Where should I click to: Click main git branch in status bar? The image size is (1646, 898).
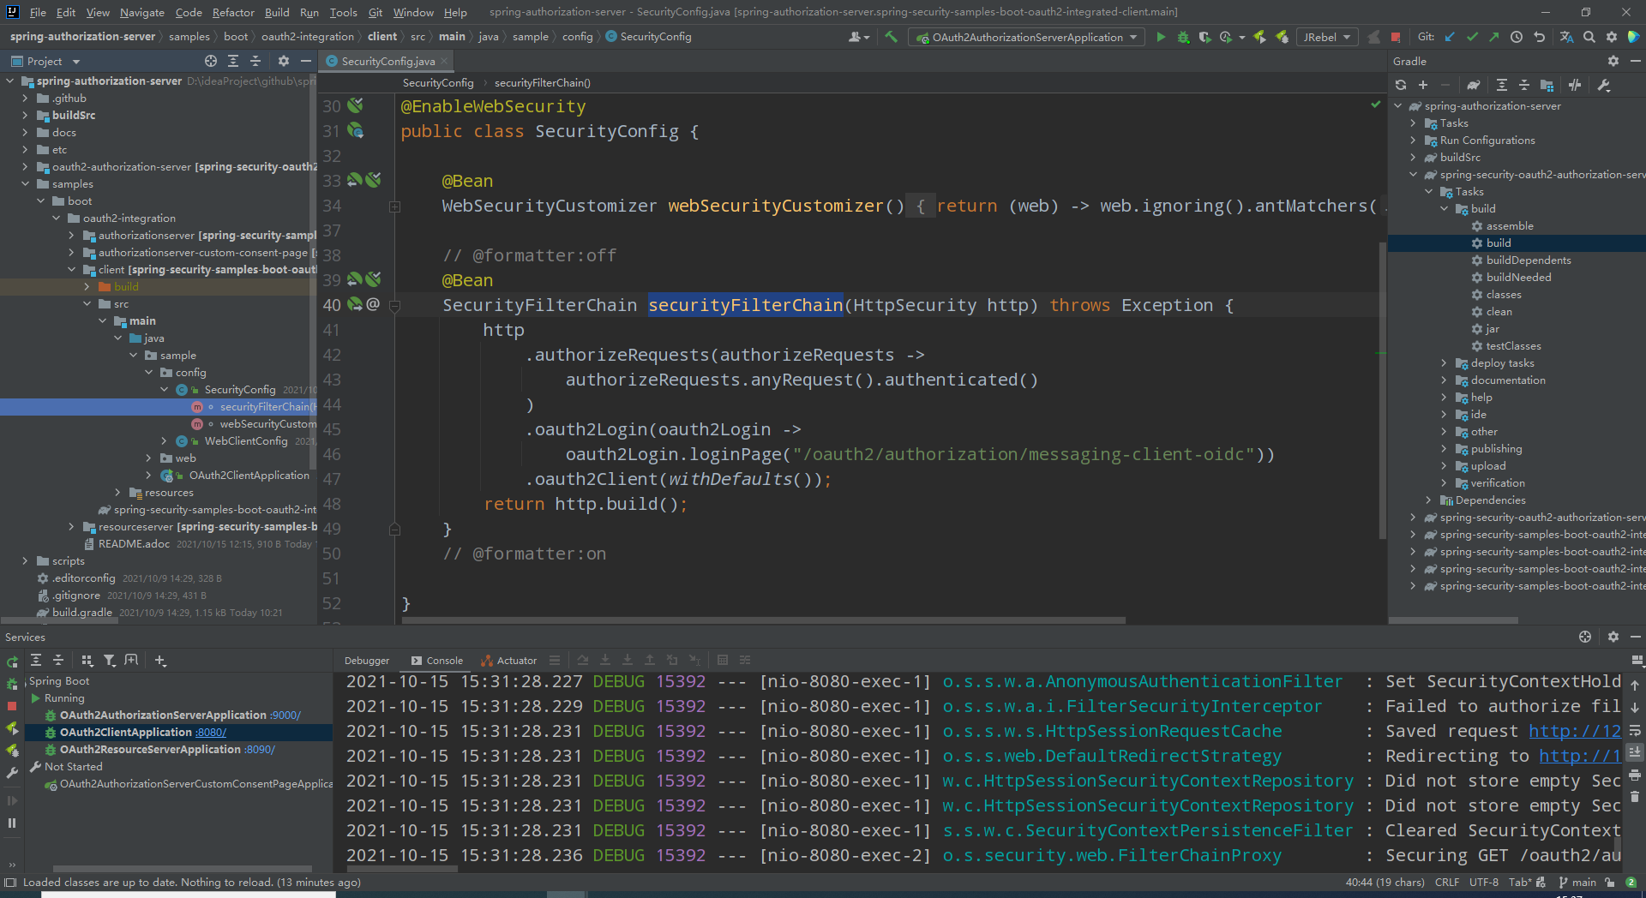point(1577,883)
